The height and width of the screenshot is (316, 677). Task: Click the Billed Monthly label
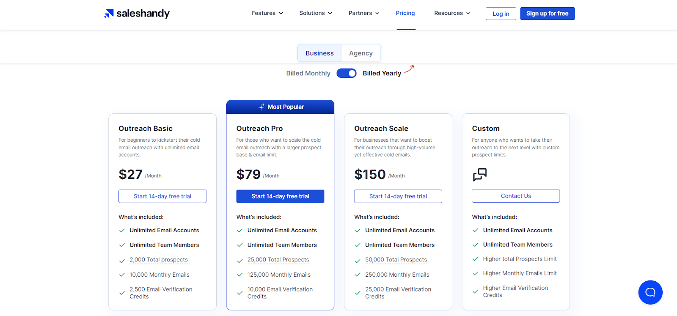(308, 73)
